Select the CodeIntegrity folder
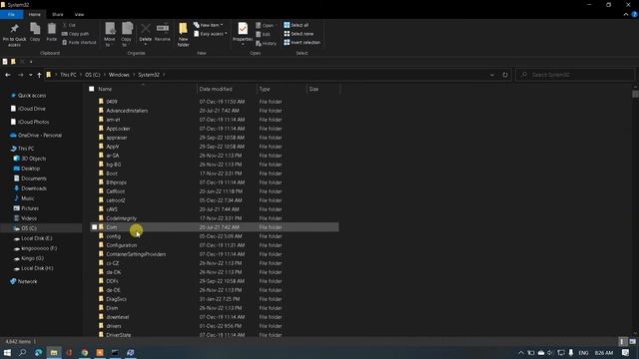 click(x=121, y=218)
